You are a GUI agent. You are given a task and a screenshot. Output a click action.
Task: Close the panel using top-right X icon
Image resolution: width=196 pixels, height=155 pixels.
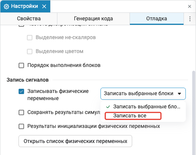click(x=190, y=6)
